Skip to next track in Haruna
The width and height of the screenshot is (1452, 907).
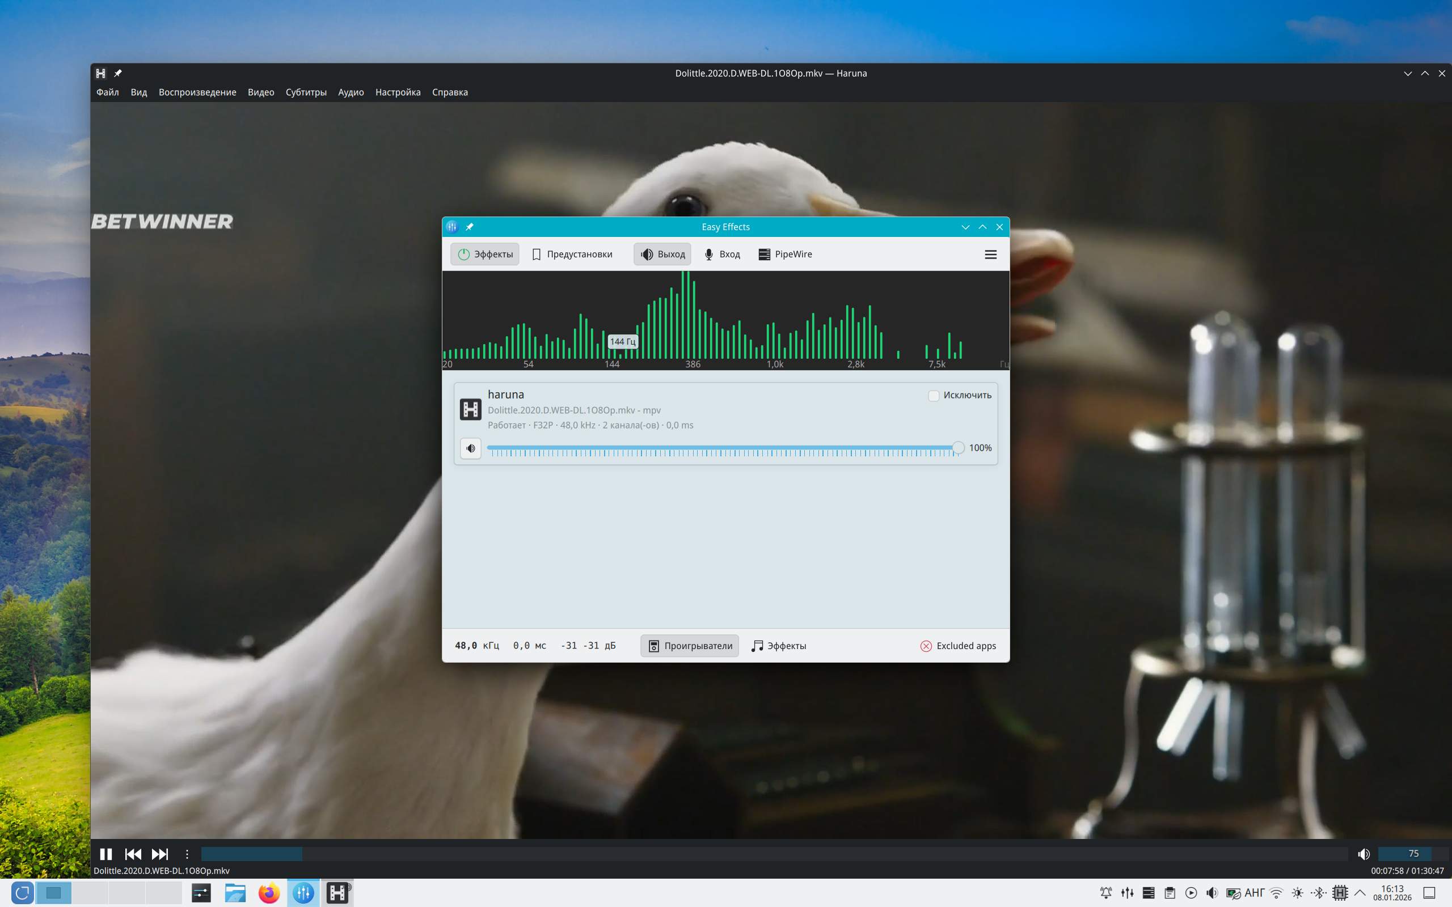(159, 854)
